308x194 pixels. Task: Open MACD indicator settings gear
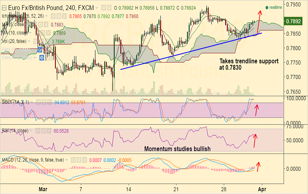(79, 160)
